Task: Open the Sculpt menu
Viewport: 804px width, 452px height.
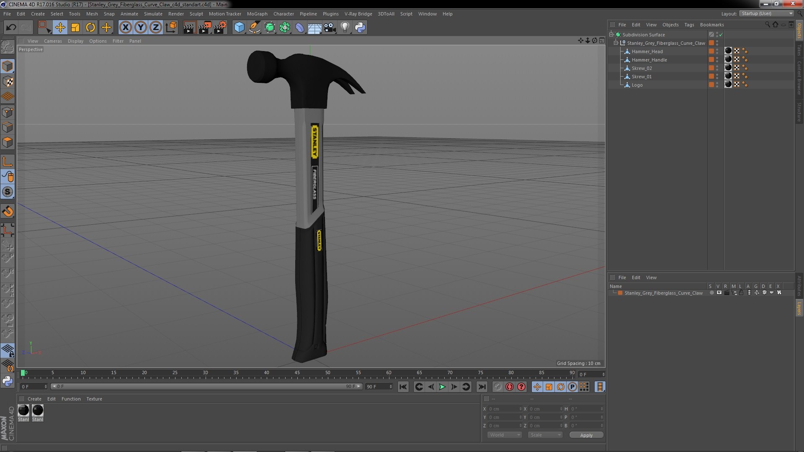Action: (196, 14)
